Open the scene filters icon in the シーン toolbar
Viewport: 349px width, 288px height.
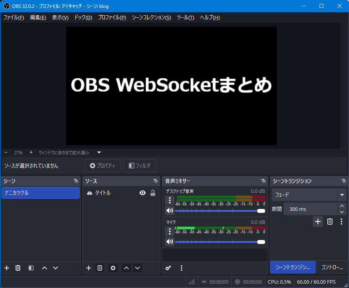31,268
